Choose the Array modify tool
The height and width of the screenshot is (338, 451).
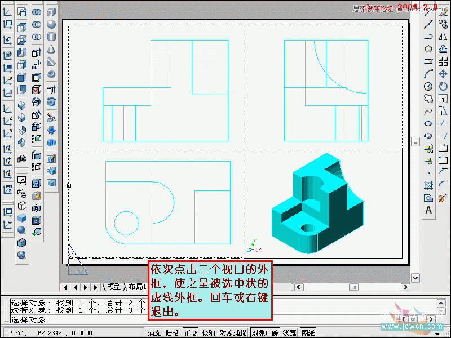point(443,61)
